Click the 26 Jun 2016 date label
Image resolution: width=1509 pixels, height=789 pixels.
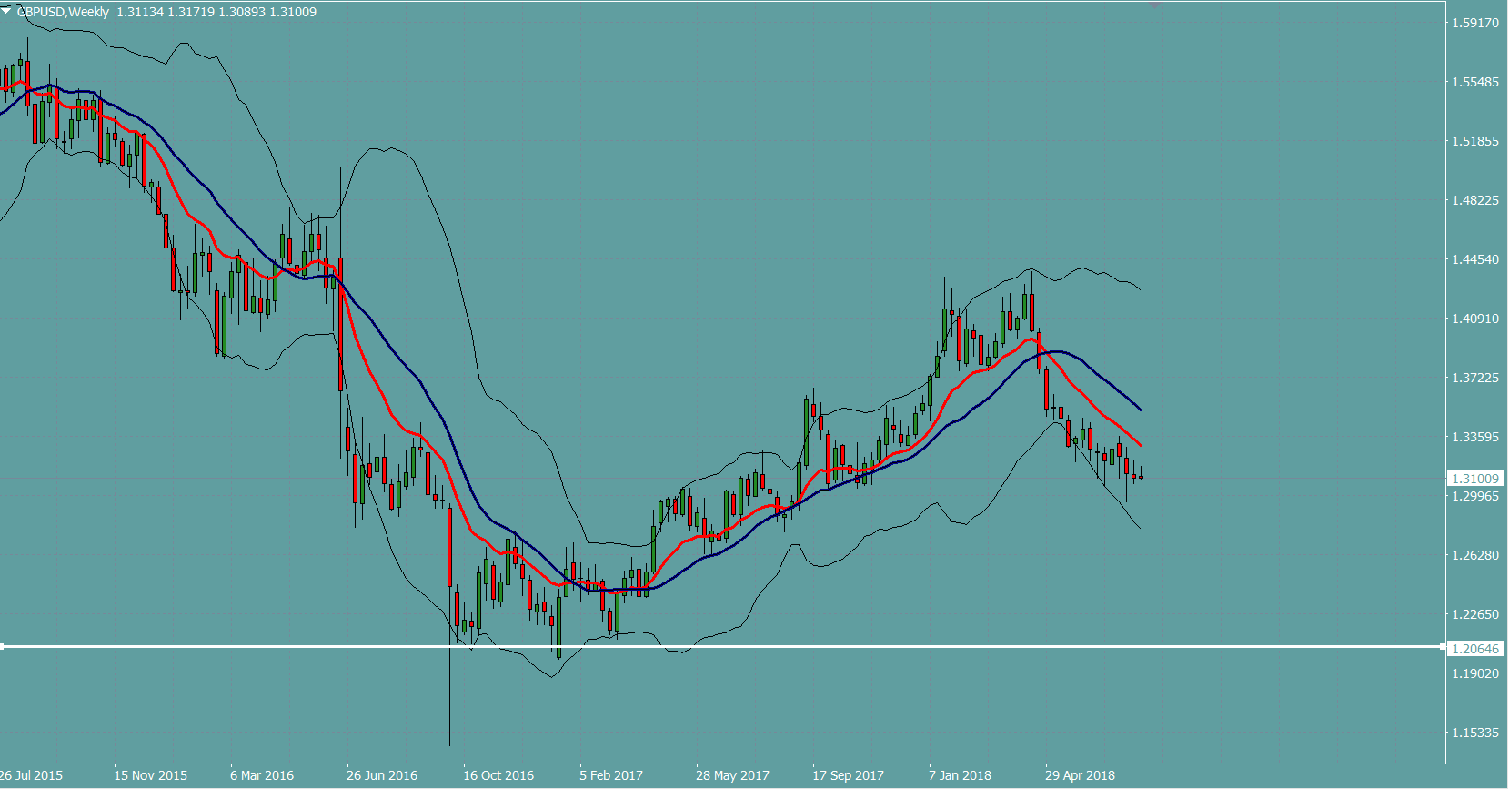tap(381, 775)
